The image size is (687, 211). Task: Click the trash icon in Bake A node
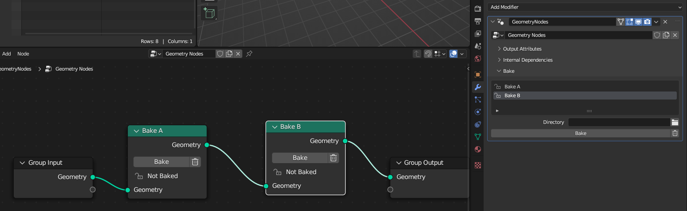click(x=195, y=162)
